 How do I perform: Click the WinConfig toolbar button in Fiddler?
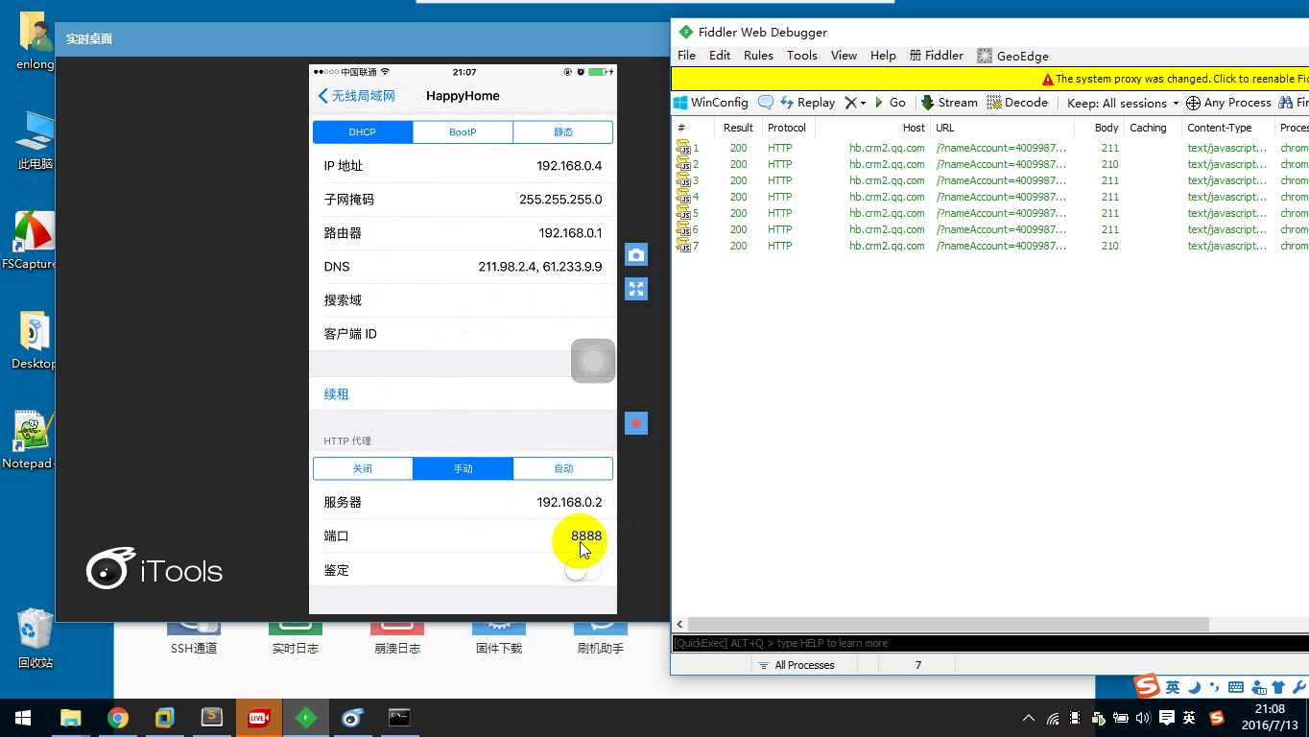[x=710, y=103]
